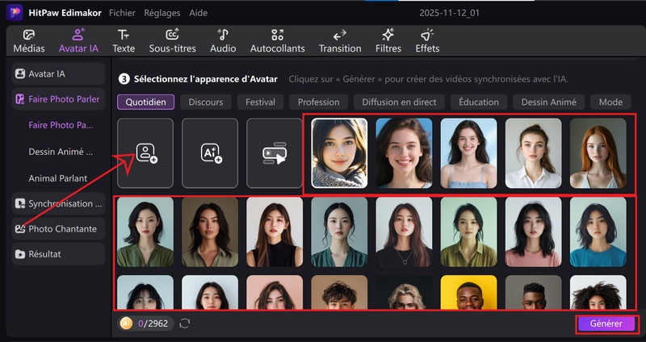
Task: Select the short-haired avatar in green blouse
Action: click(x=145, y=231)
